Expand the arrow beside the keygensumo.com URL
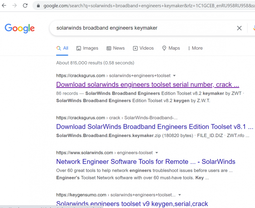The height and width of the screenshot is (208, 255). point(179,195)
